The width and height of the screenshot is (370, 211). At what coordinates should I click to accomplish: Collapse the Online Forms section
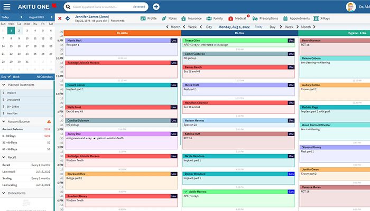tap(4, 193)
